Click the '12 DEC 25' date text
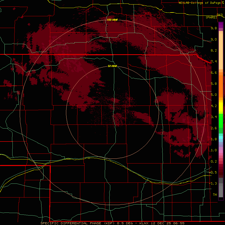 coord(161,223)
